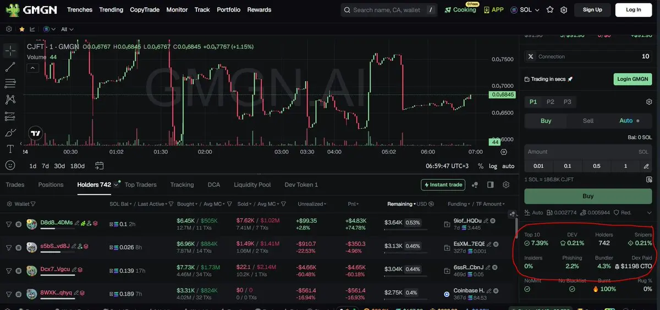
Task: Select the pattern drawing tool
Action: click(10, 100)
